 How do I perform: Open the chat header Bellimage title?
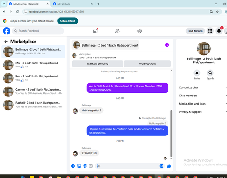(x=105, y=45)
